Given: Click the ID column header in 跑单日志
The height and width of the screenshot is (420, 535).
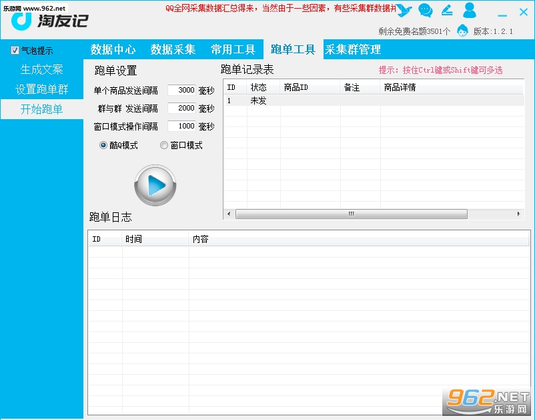Looking at the screenshot, I should [105, 239].
